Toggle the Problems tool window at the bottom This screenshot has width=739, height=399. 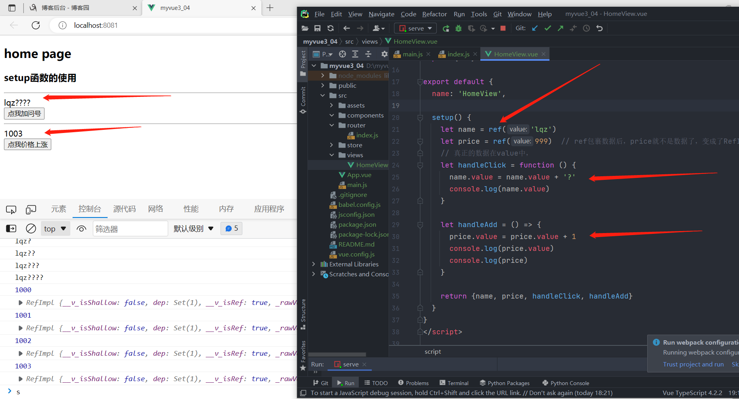pos(413,383)
